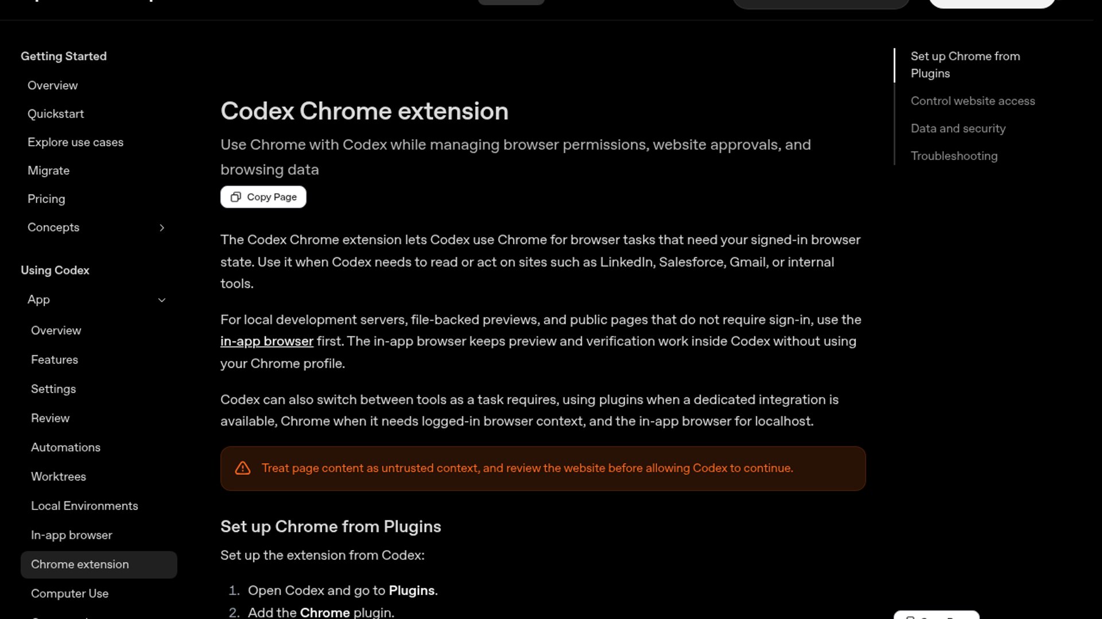Open Overview under App section
Screen dimensions: 1102x619
click(56, 331)
